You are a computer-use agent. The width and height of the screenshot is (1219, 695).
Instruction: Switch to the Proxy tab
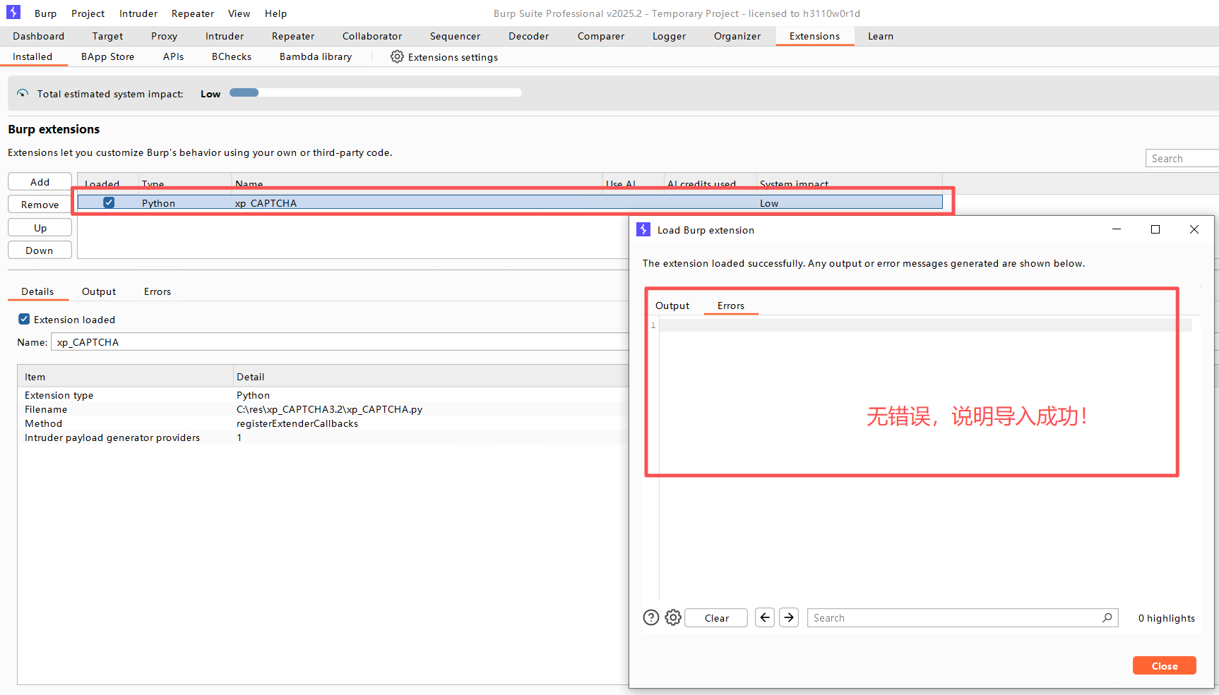click(164, 36)
